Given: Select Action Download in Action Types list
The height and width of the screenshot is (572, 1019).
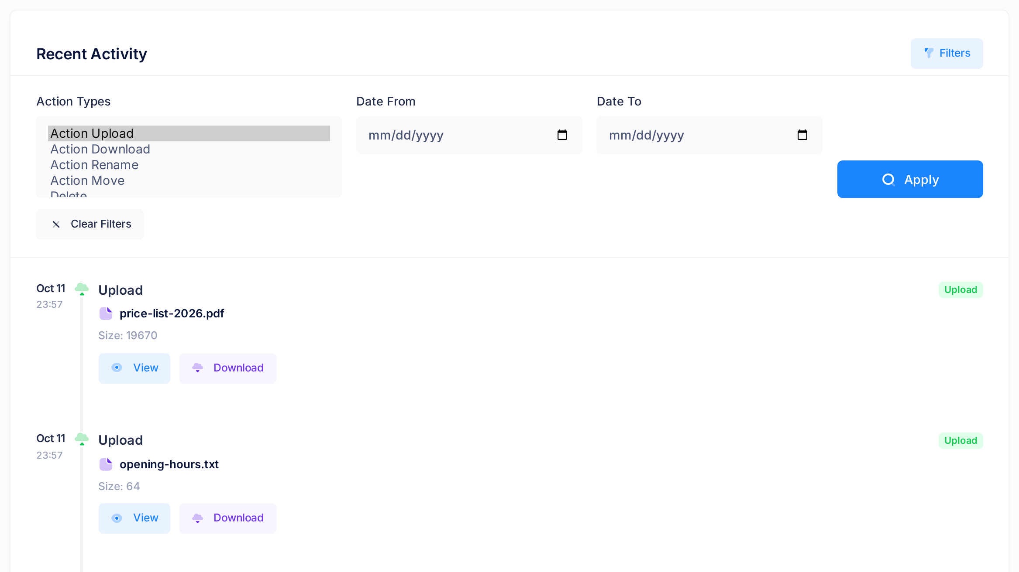Looking at the screenshot, I should (189, 149).
